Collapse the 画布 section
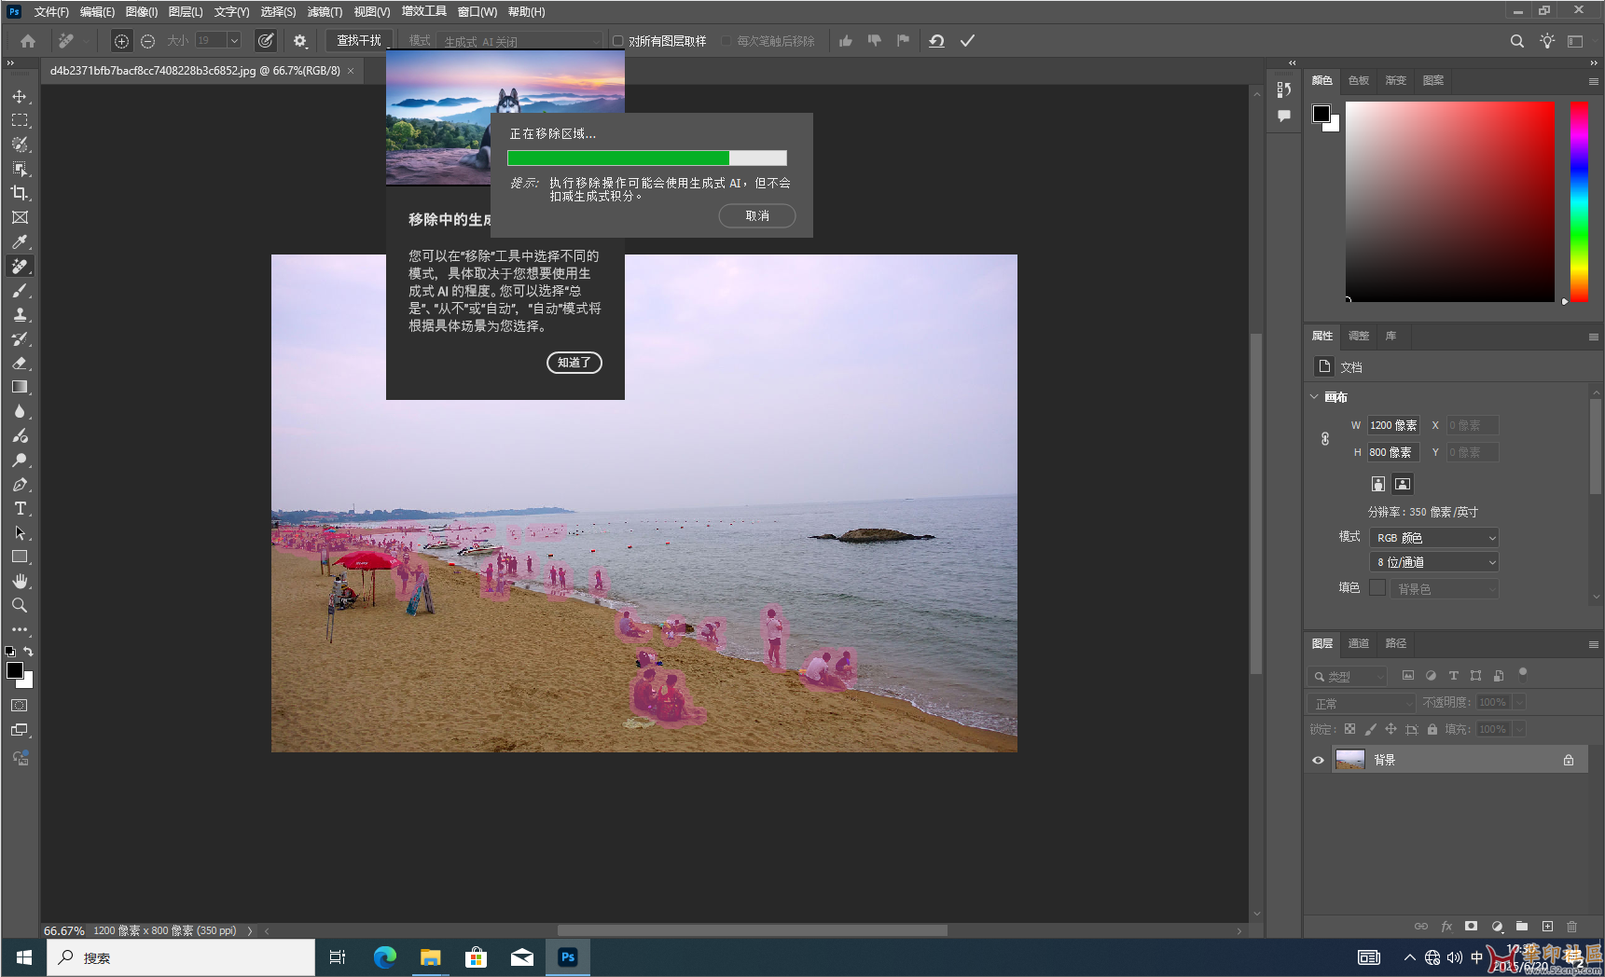The image size is (1605, 977). point(1314,397)
